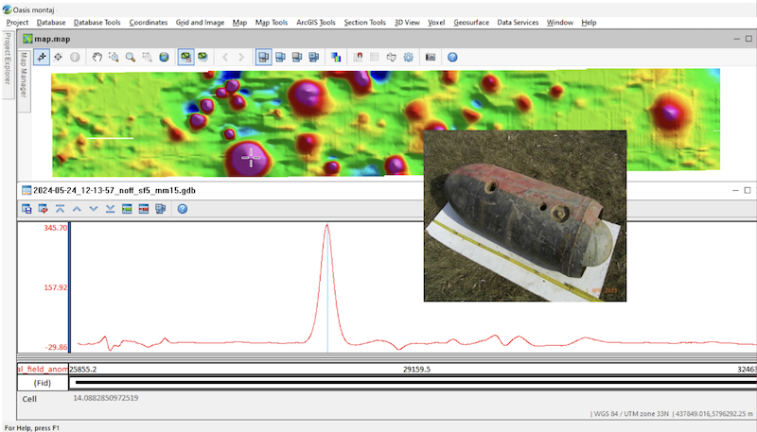757x432 pixels.
Task: Open the map toolbar help icon
Action: (452, 57)
